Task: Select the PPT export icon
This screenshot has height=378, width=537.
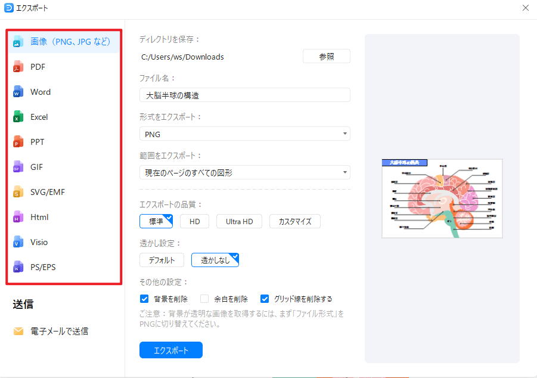Action: point(17,142)
